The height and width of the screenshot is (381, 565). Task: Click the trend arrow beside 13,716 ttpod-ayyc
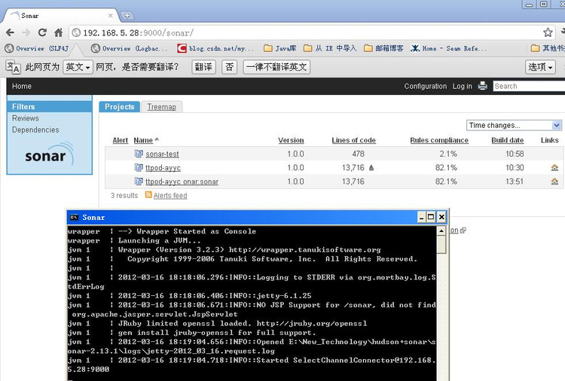click(371, 167)
